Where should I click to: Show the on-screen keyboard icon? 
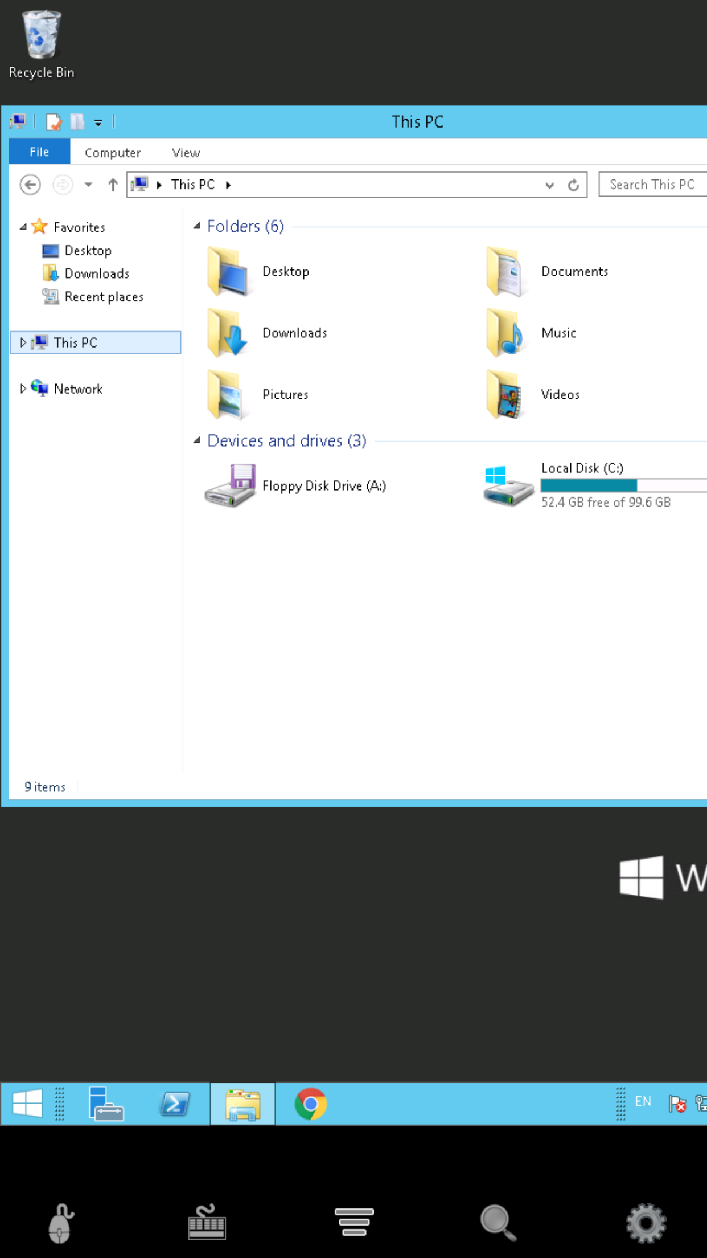click(x=207, y=1222)
